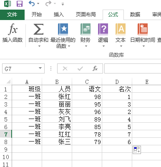This screenshot has height=167, width=161.
Task: Click the score cell 98
Action: (x=87, y=96)
